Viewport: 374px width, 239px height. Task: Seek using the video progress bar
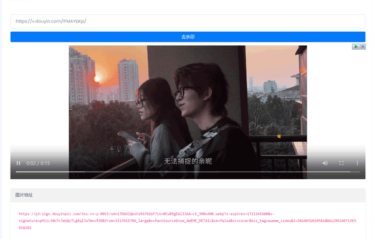[188, 172]
